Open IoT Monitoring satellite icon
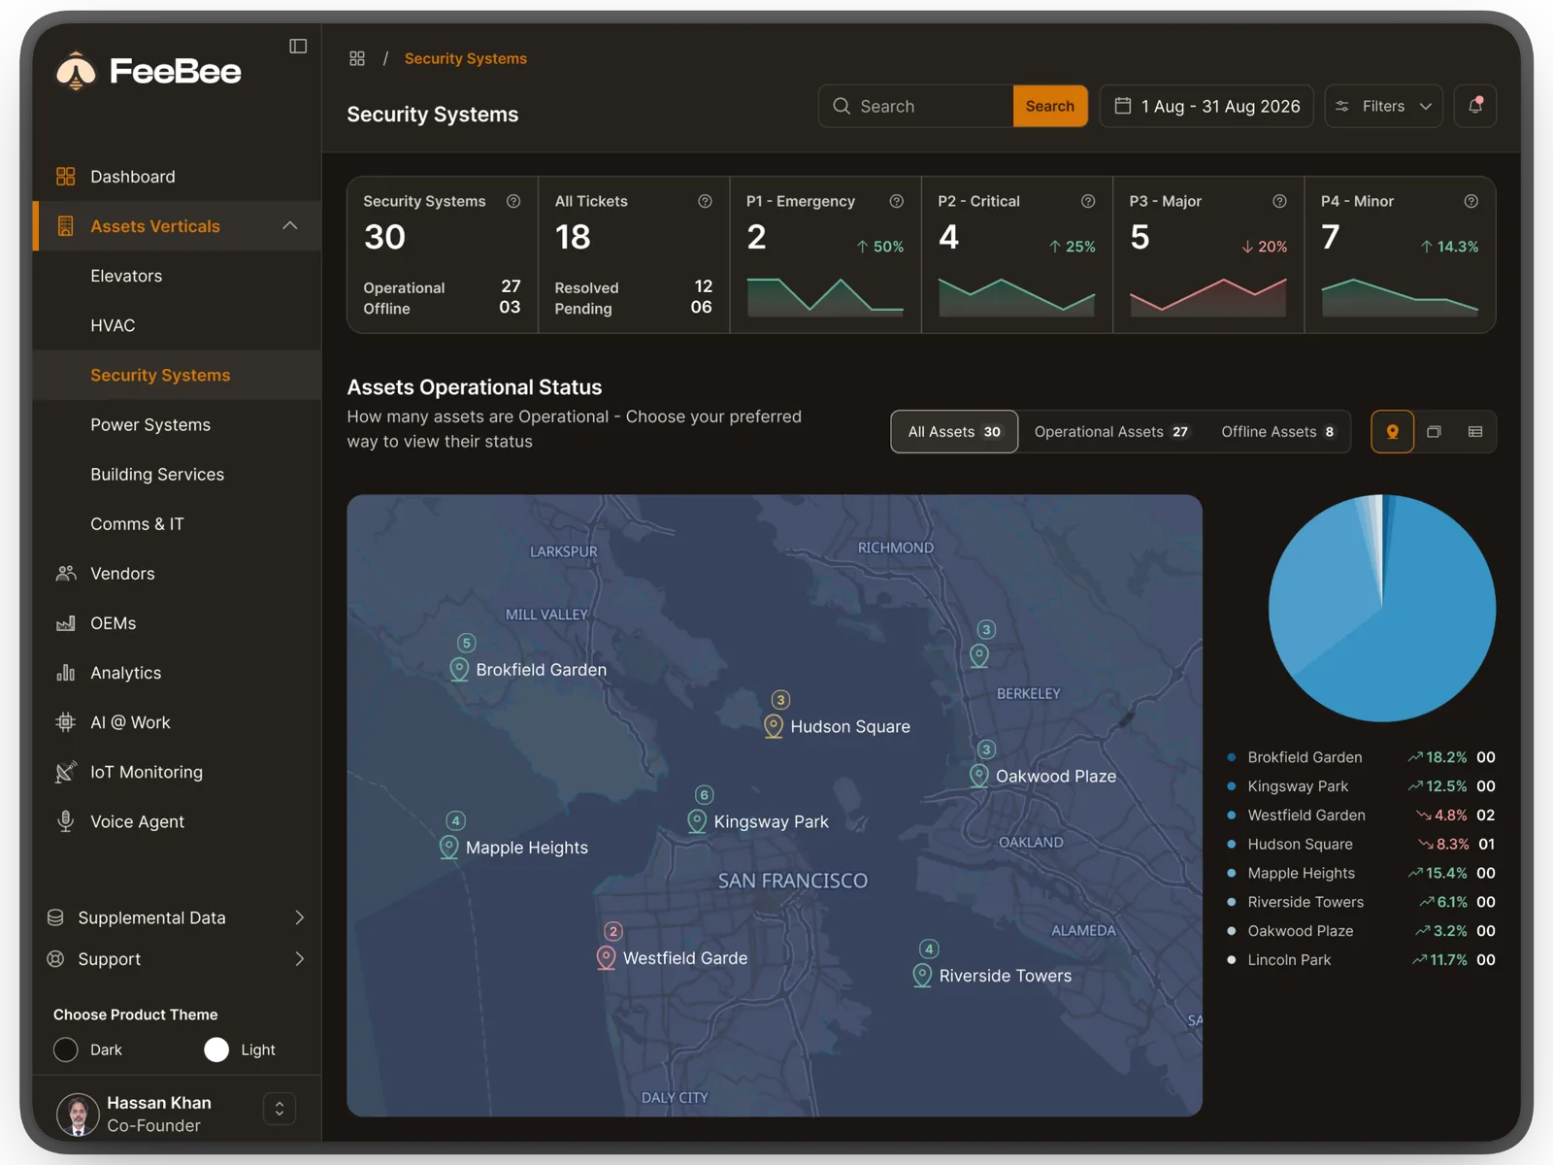 tap(65, 772)
